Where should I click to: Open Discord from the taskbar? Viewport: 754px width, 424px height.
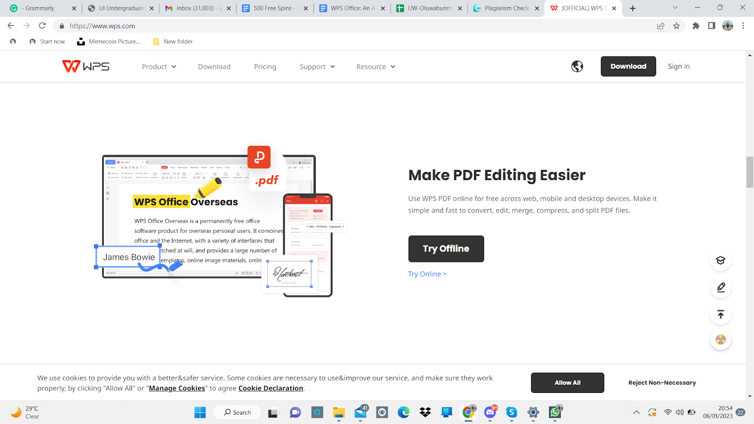click(x=490, y=413)
